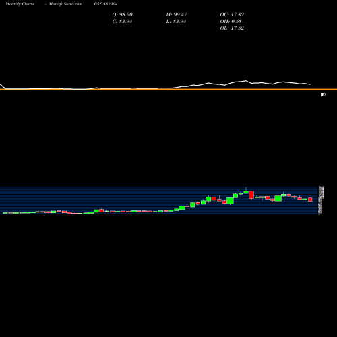Click the close value C: 83.94
This screenshot has width=337, height=337.
122,22
